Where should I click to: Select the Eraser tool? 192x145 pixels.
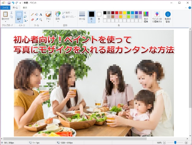[x=32, y=20]
